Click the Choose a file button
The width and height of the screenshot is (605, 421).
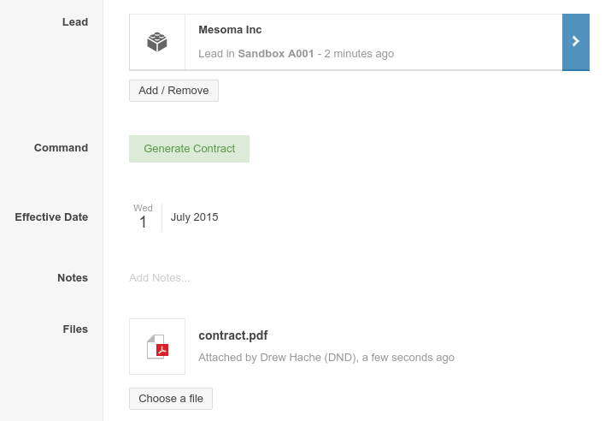coord(171,399)
